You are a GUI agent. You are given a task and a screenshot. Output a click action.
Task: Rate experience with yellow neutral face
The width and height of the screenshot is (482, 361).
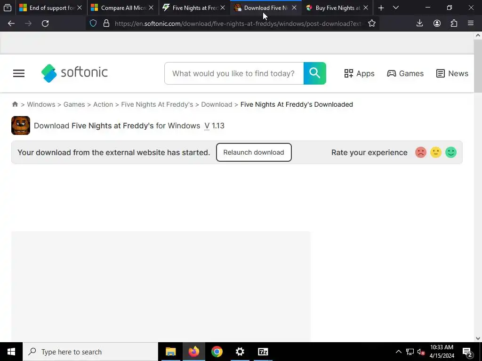435,152
